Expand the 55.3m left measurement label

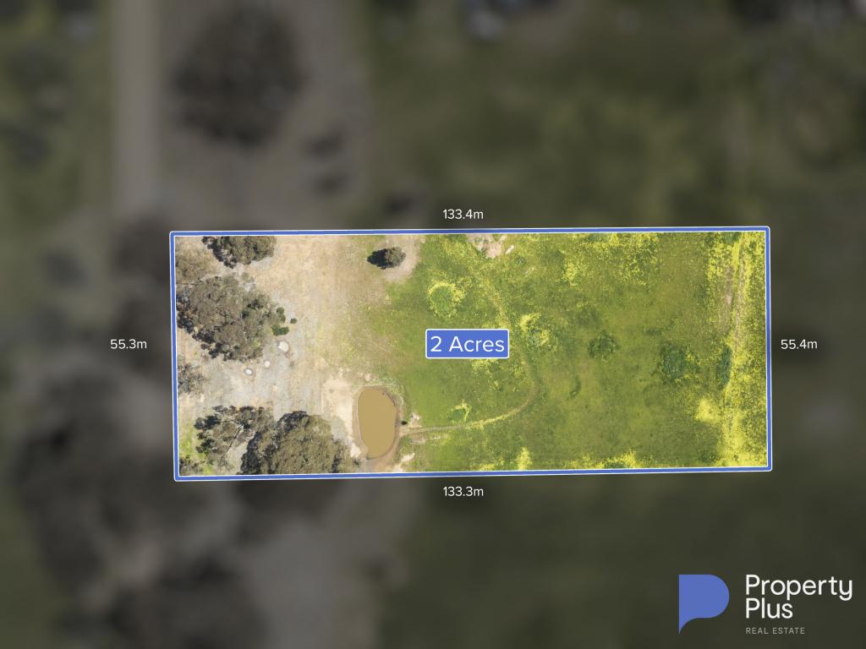pos(130,344)
